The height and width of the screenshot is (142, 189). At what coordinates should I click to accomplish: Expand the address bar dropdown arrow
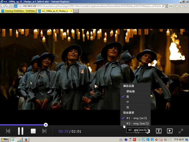pyautogui.click(x=166, y=6)
